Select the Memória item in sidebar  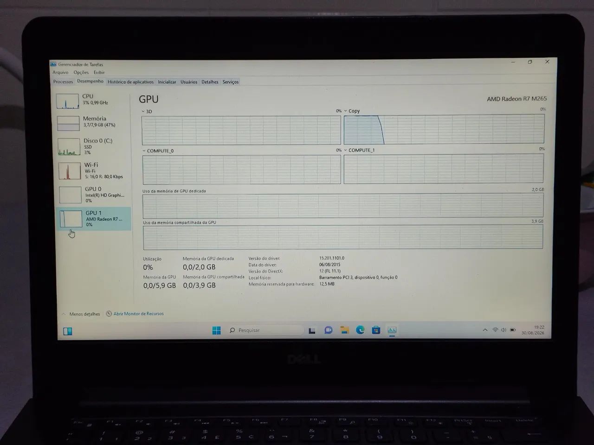pyautogui.click(x=93, y=122)
